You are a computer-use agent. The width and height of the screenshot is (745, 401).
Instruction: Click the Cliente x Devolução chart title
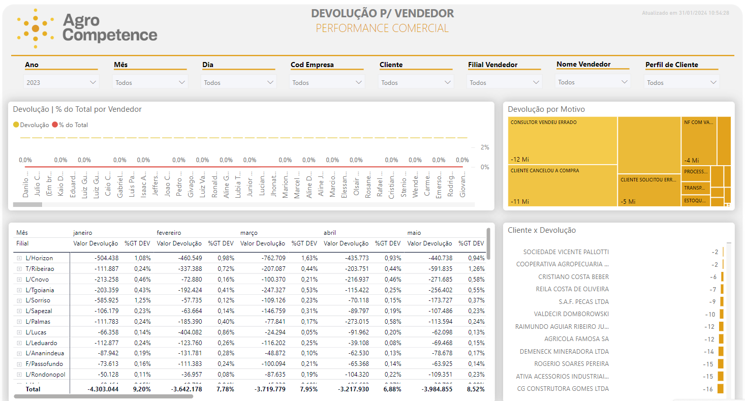[542, 230]
